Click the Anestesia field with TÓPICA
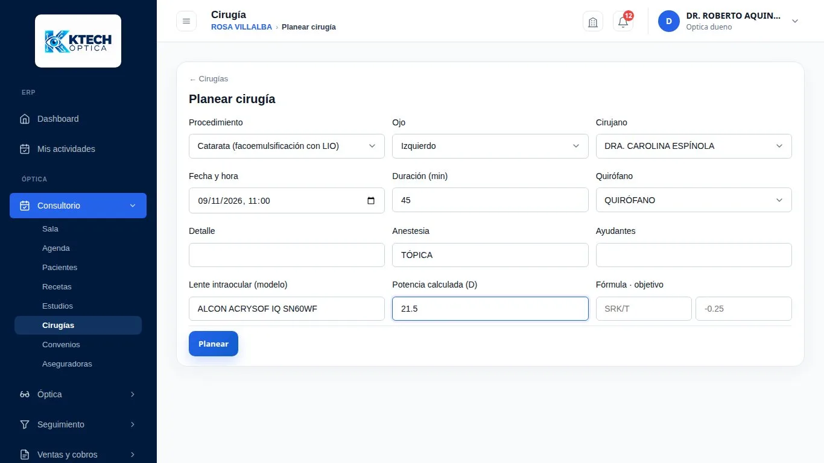 click(x=490, y=255)
